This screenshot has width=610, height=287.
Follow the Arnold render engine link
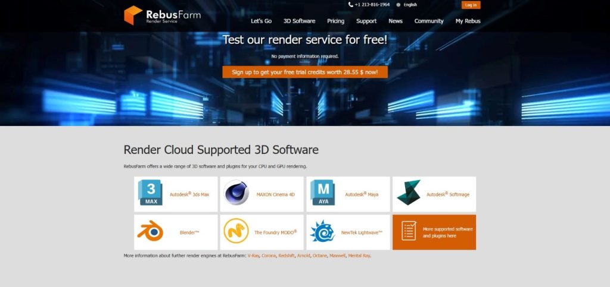pyautogui.click(x=303, y=256)
